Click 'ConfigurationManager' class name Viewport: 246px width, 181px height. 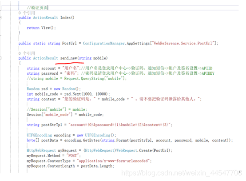click(x=104, y=43)
